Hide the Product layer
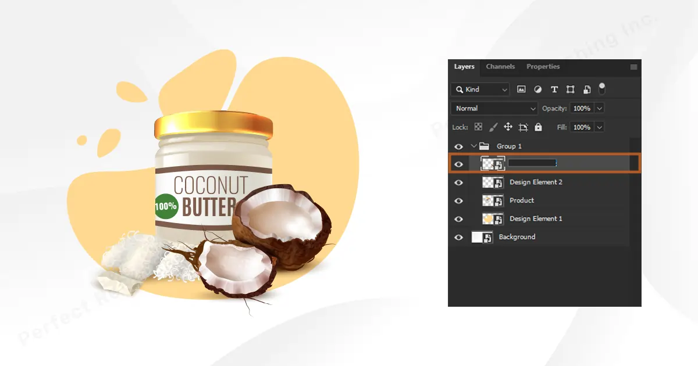698x366 pixels. 459,200
